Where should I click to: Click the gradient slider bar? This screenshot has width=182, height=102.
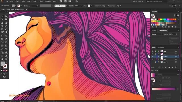(x=164, y=89)
